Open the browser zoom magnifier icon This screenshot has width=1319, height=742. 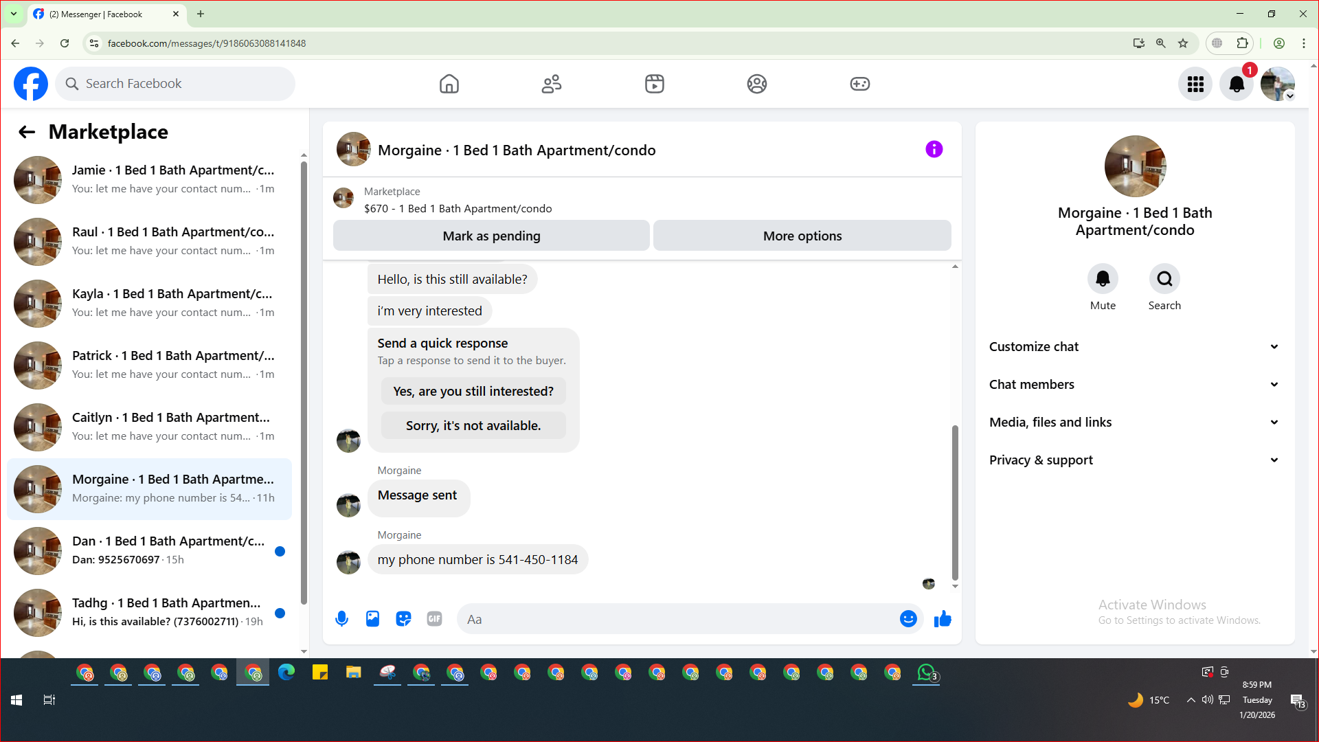pyautogui.click(x=1161, y=43)
